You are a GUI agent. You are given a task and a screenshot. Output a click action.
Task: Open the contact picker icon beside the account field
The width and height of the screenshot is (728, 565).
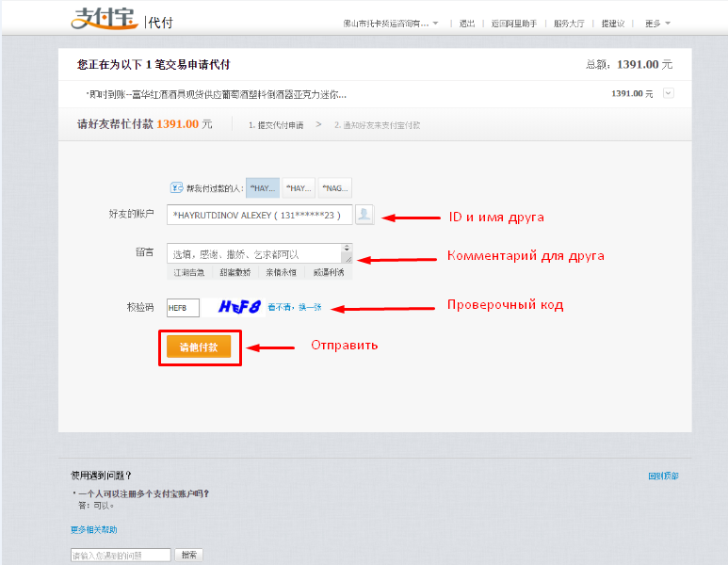click(364, 215)
